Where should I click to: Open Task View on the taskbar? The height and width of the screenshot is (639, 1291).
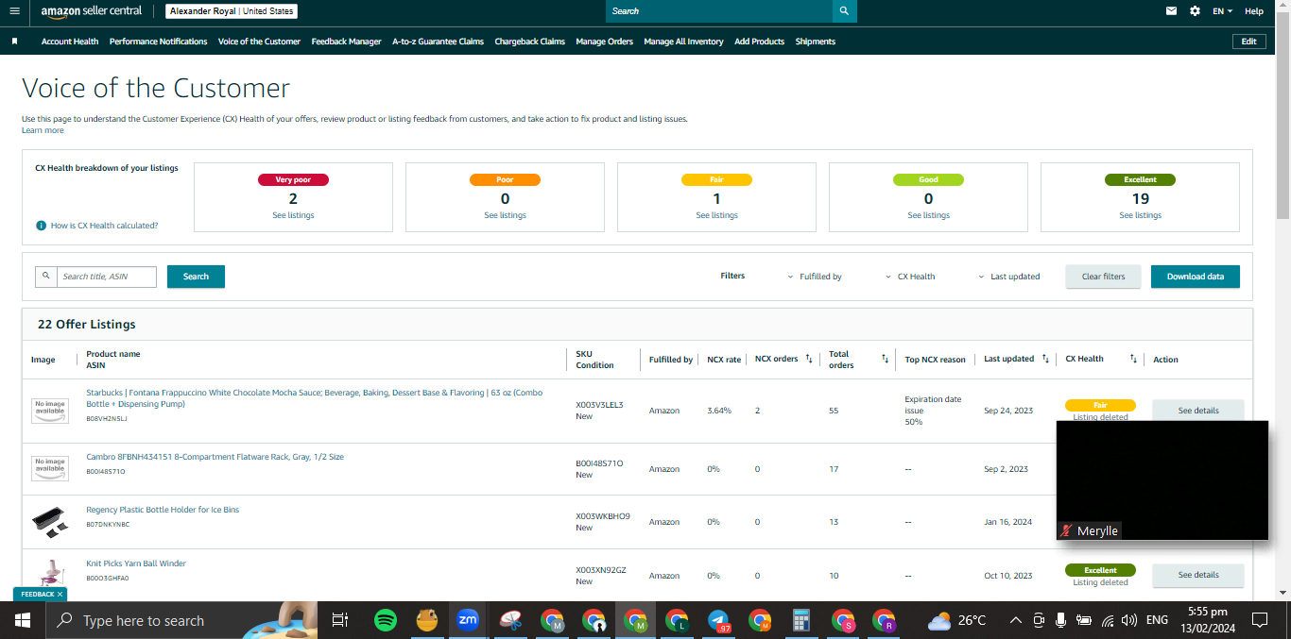pos(340,620)
